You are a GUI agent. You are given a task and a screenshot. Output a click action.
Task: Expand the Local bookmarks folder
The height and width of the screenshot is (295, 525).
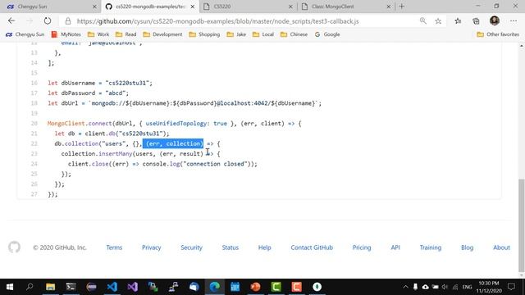coord(263,34)
